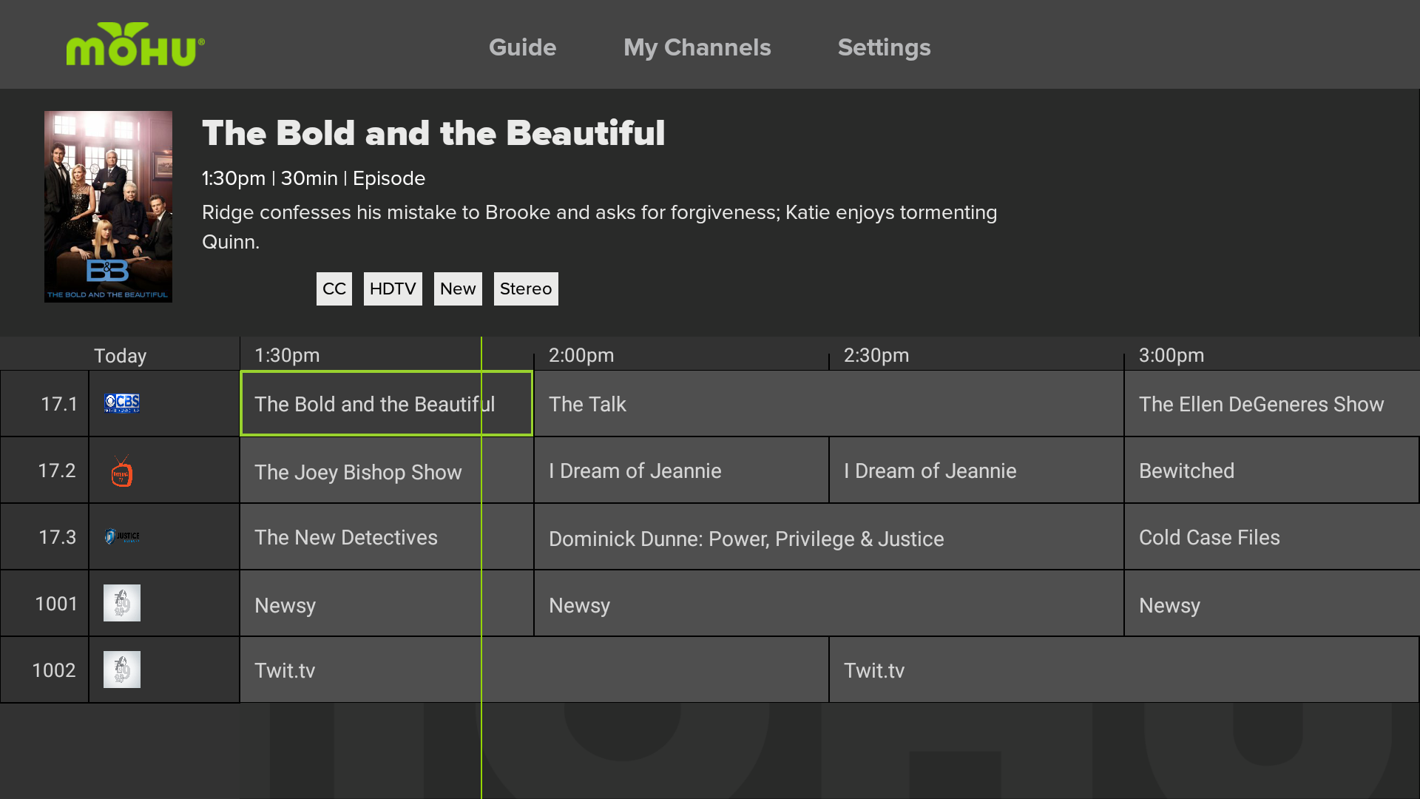Viewport: 1420px width, 799px height.
Task: Click the Mohu logo
Action: pos(135,44)
